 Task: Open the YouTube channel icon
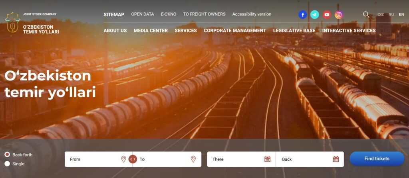click(327, 15)
